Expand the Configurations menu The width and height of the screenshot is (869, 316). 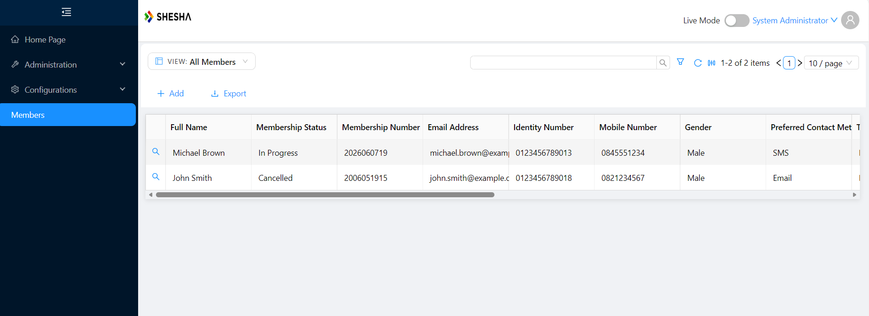pyautogui.click(x=69, y=90)
